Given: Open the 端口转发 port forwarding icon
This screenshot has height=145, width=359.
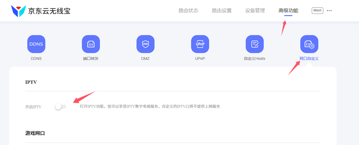Looking at the screenshot, I should coord(91,44).
